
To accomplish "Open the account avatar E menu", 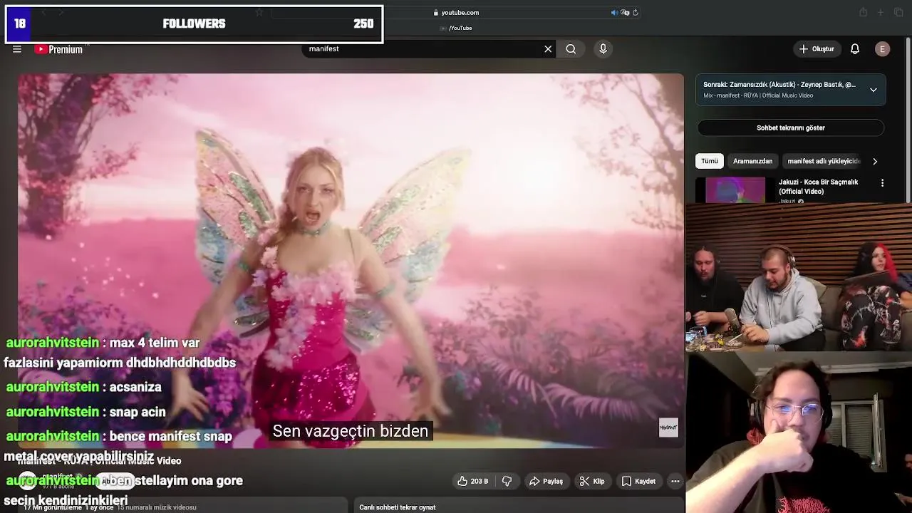I will 882,49.
